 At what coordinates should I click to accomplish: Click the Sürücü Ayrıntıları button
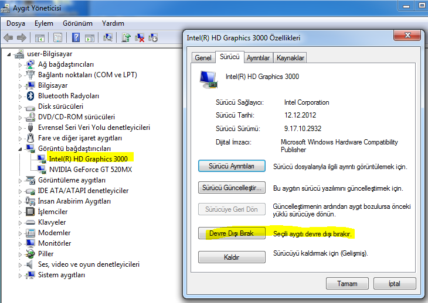pos(232,166)
